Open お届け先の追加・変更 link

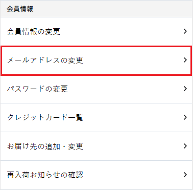(96, 146)
